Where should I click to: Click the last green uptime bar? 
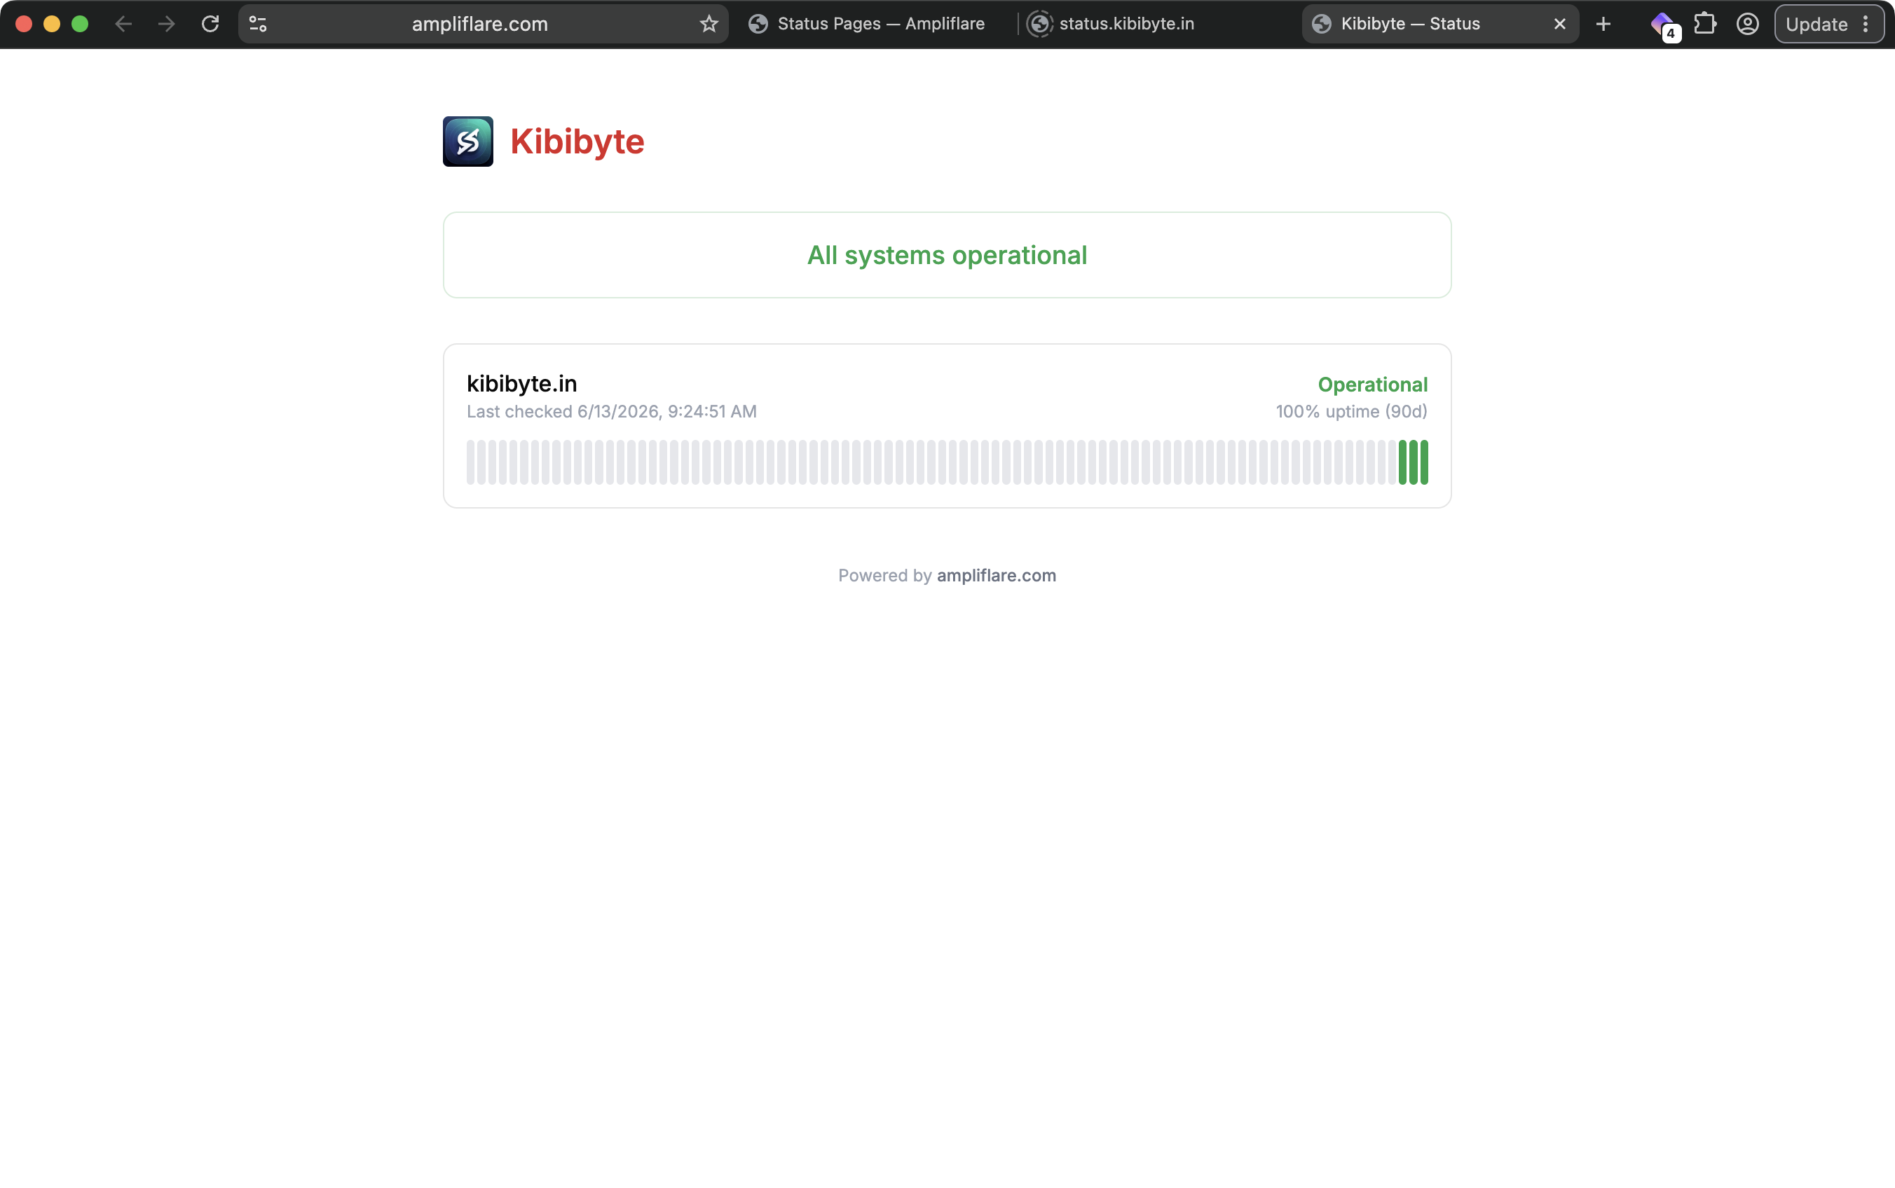click(x=1424, y=462)
